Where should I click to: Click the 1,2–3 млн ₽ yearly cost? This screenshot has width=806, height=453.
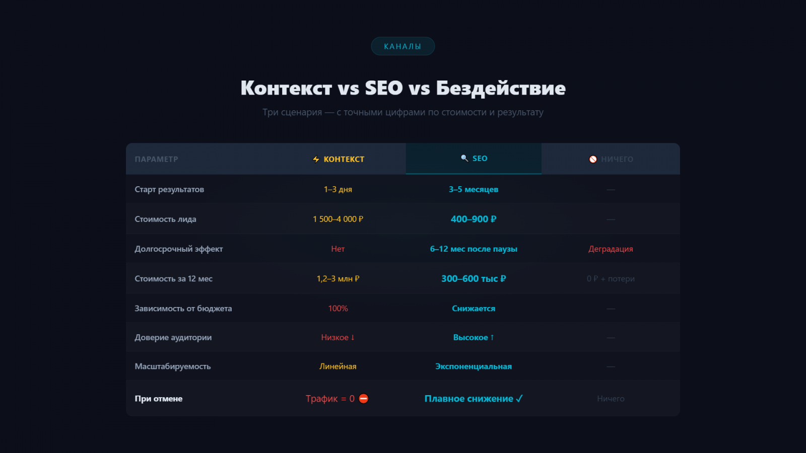(338, 278)
